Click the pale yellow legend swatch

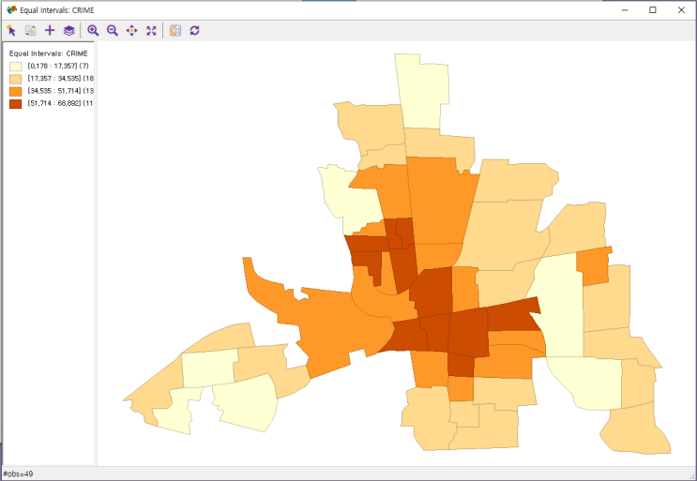tap(16, 67)
